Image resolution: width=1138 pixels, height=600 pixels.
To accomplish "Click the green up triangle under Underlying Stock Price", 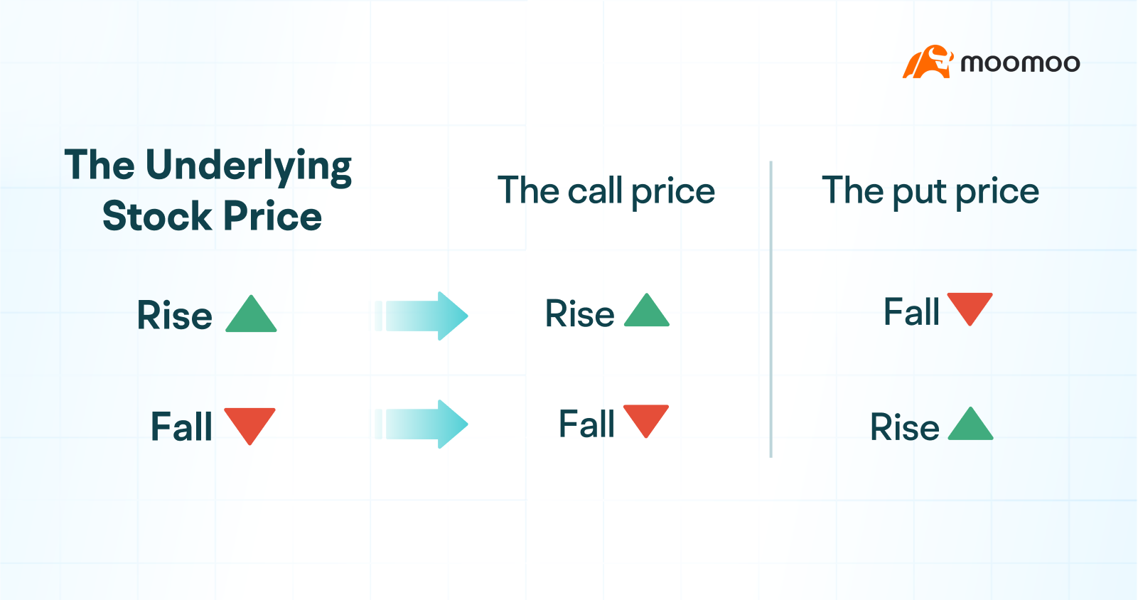I will (x=251, y=316).
